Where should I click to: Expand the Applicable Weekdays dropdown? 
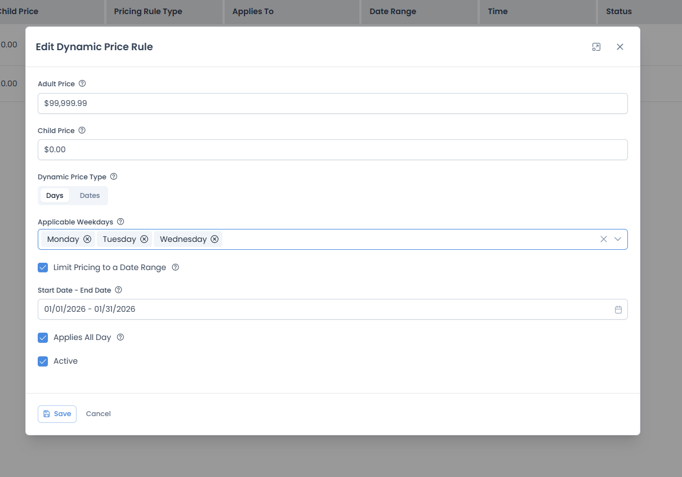pos(618,239)
